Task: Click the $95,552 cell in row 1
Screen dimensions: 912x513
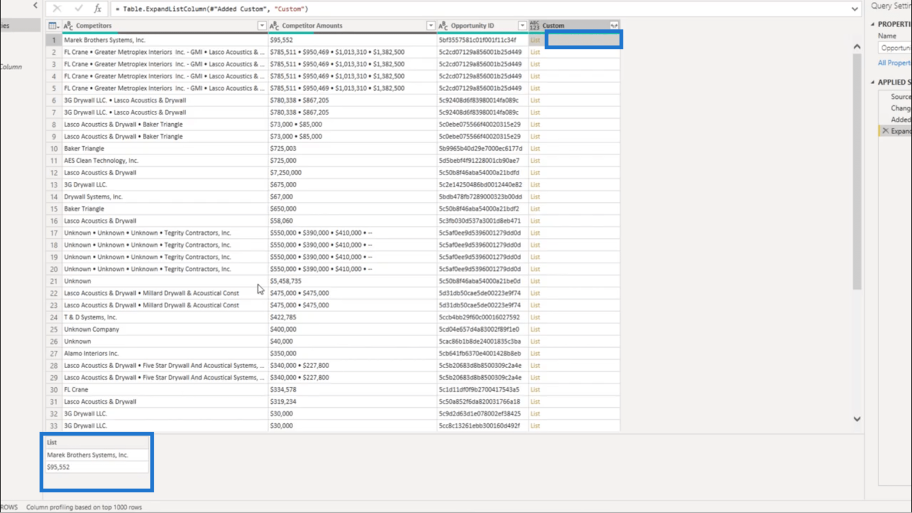Action: click(352, 40)
